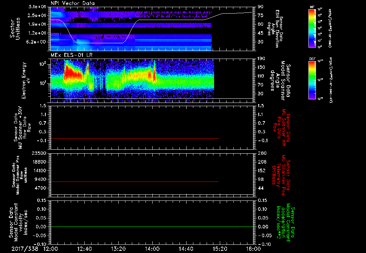The height and width of the screenshot is (253, 366).
Task: Click the 18800 scanner position tick
Action: coord(39,162)
